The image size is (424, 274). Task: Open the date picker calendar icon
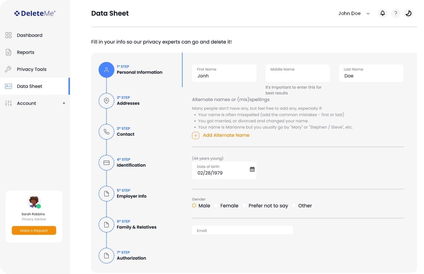coord(252,169)
